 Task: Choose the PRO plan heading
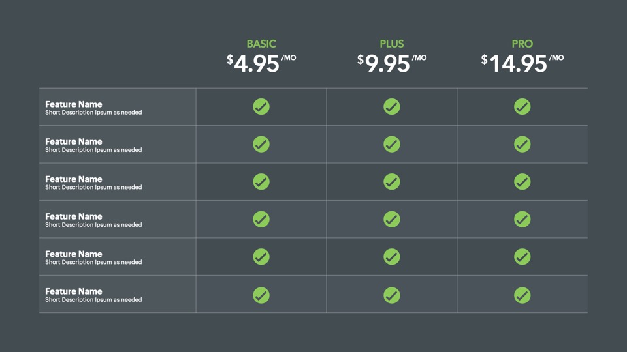(x=522, y=44)
